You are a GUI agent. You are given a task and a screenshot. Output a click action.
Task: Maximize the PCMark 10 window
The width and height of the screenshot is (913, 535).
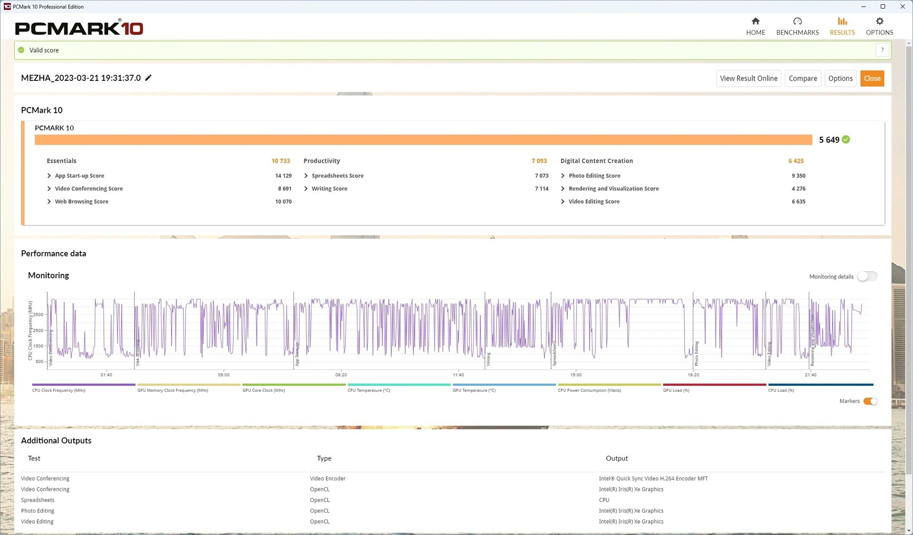point(883,6)
